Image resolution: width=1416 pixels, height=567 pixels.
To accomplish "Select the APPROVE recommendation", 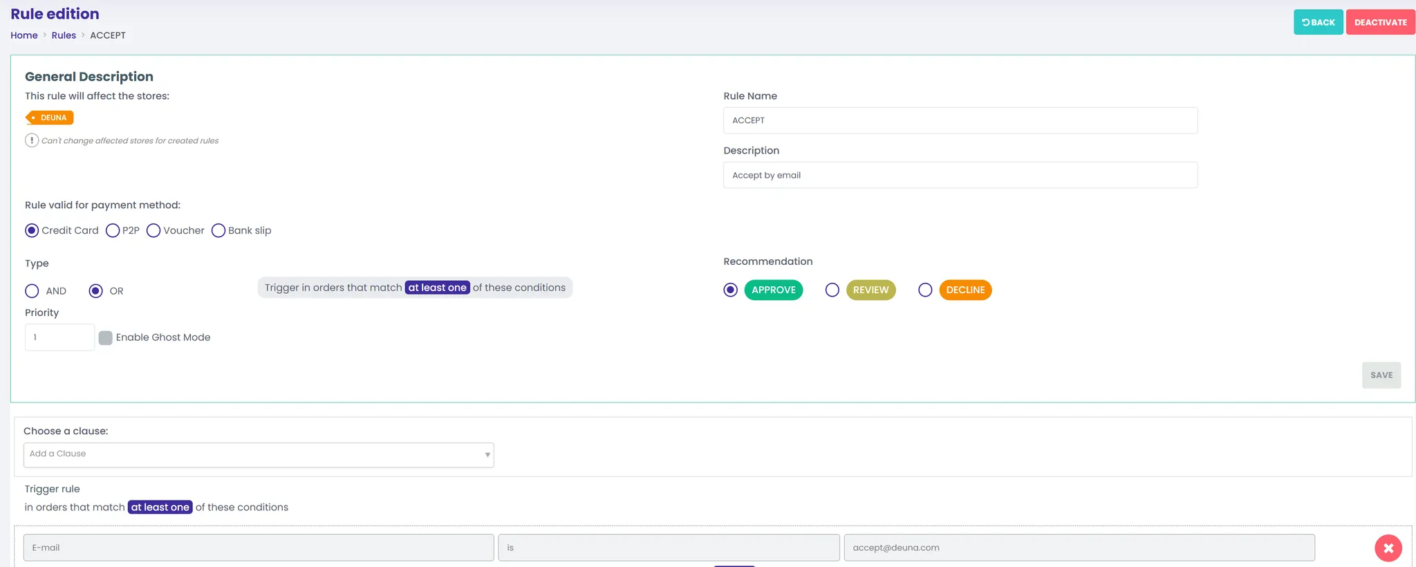I will (x=730, y=290).
